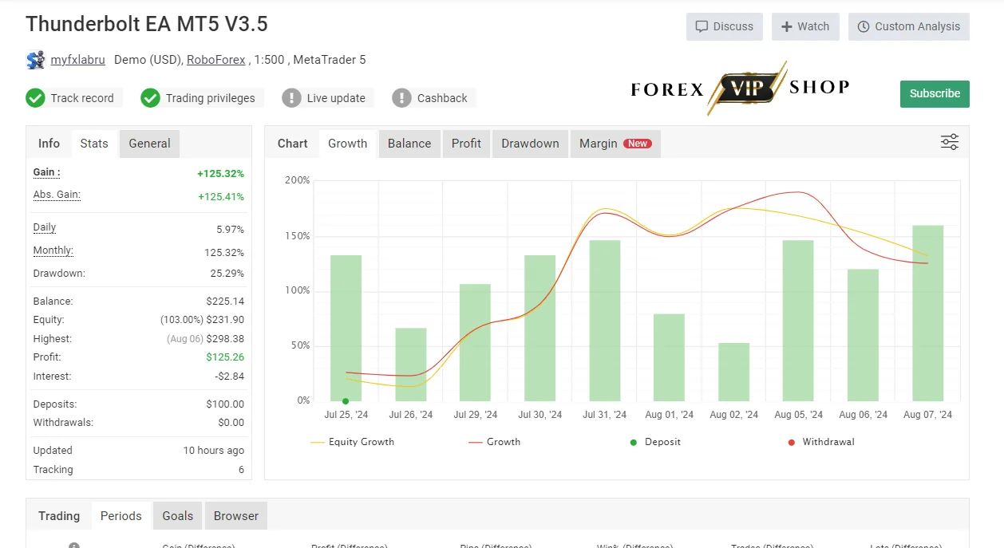Screen dimensions: 1004x548
Task: Open the General tab
Action: [x=149, y=144]
